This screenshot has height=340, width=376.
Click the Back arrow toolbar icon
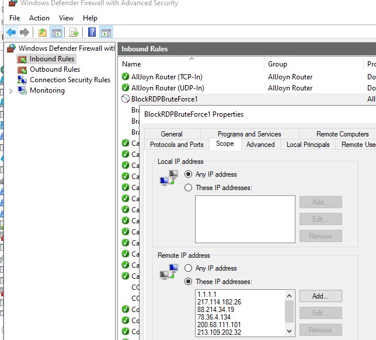[x=11, y=32]
